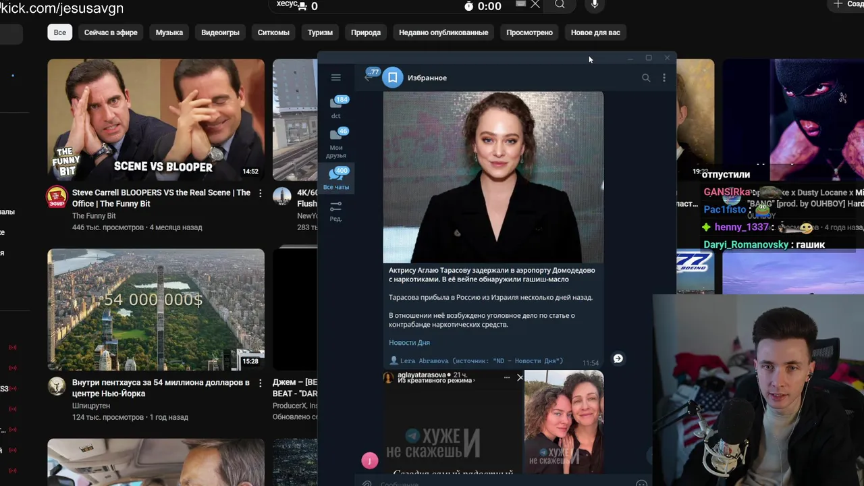The image size is (864, 486).
Task: Open the 54 000 000$ penthouse thumbnail
Action: pyautogui.click(x=156, y=310)
